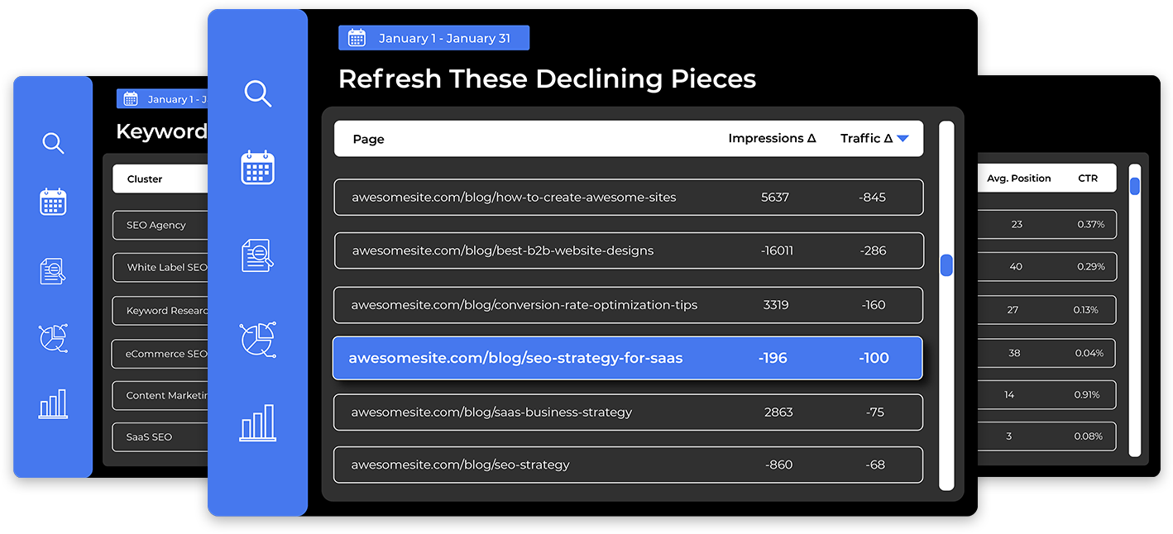1173x534 pixels.
Task: Click the Page column header
Action: (368, 140)
